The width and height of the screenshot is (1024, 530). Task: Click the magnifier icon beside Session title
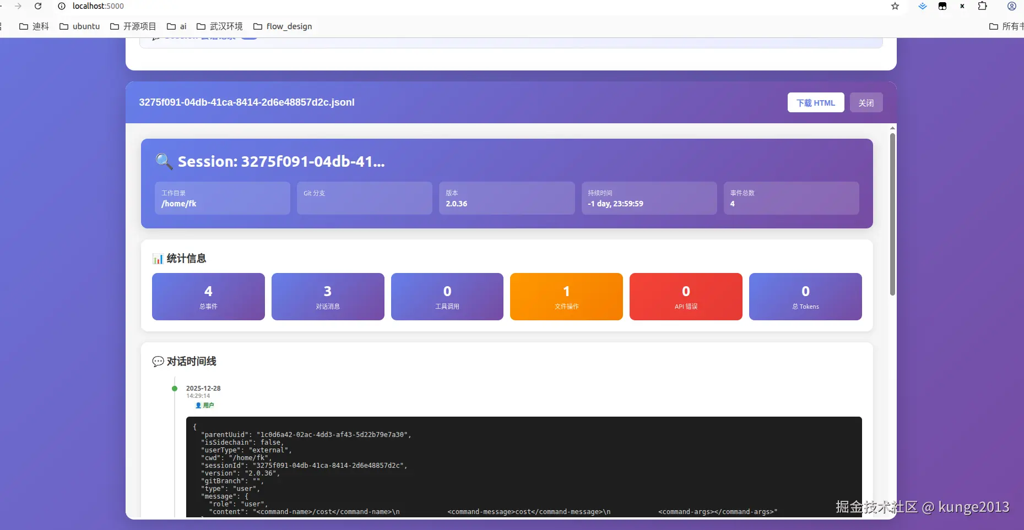[164, 161]
